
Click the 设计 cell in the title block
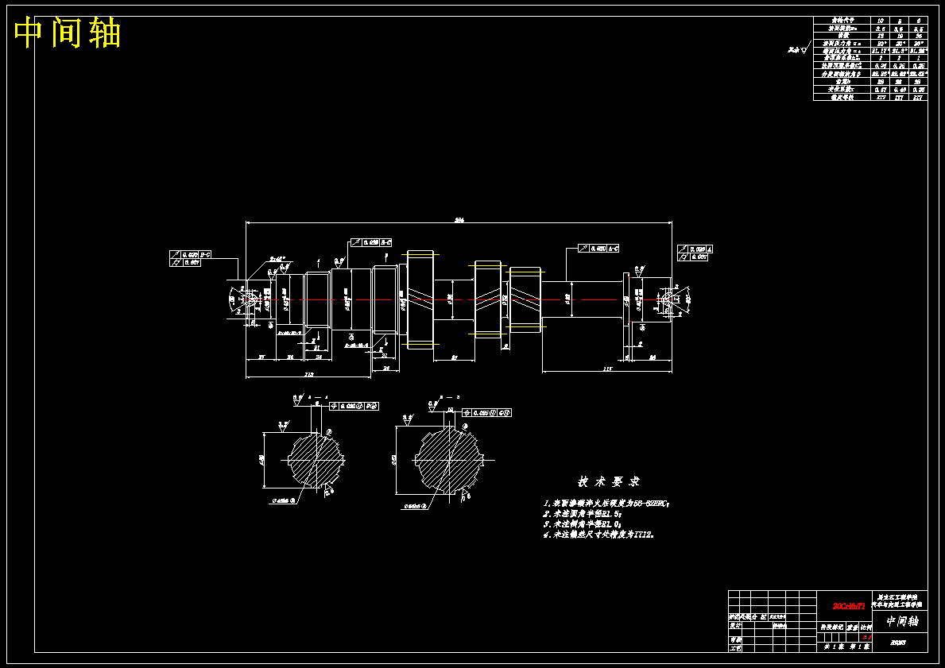pyautogui.click(x=735, y=625)
